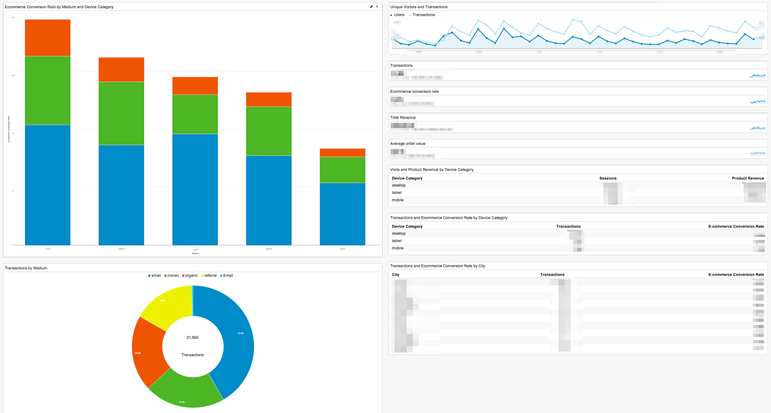Sort by the Sessions column header
This screenshot has width=771, height=413.
point(608,178)
